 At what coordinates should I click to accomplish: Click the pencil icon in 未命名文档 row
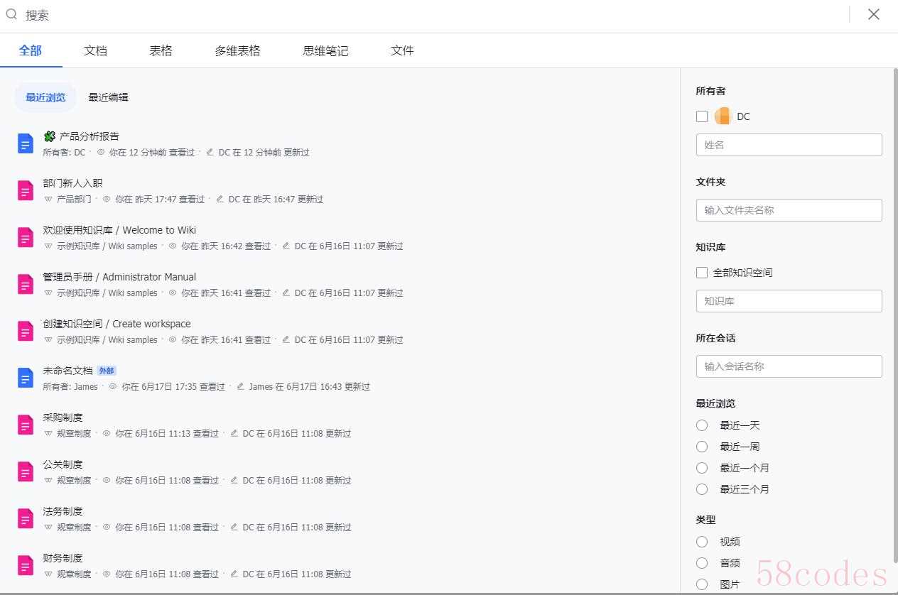[x=240, y=387]
